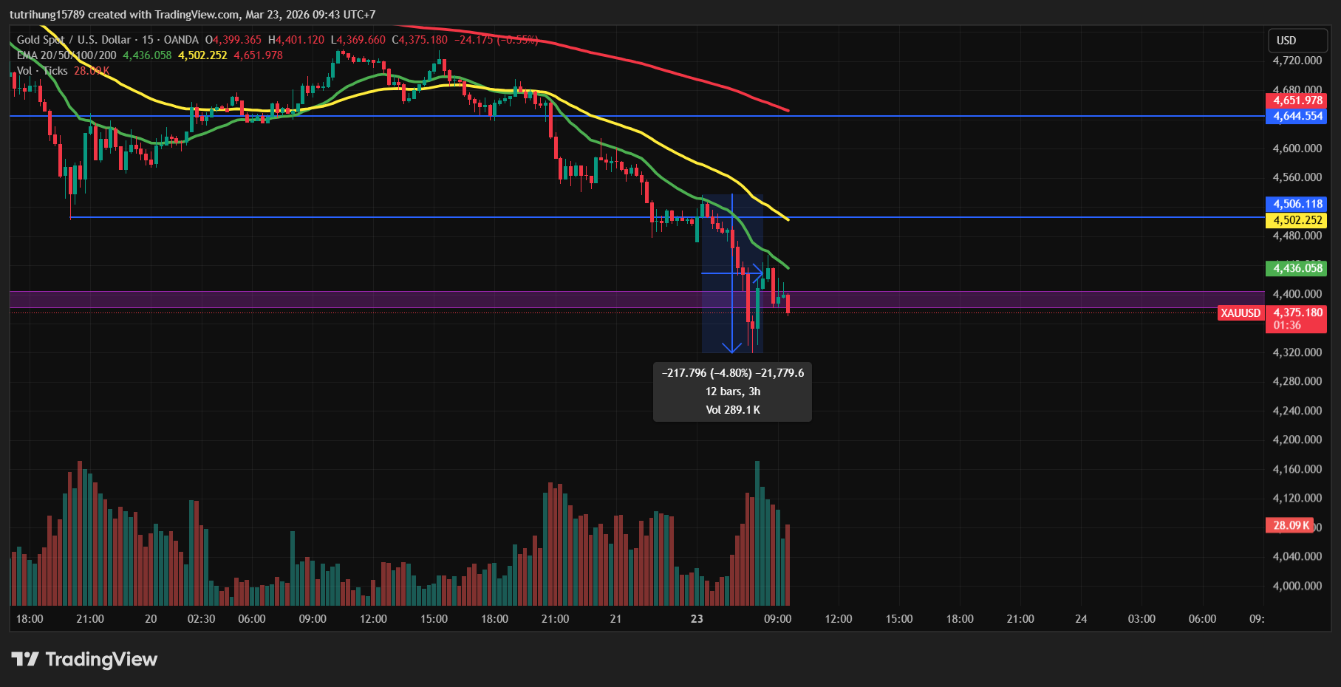
Task: Click the TradingView logo at bottom left
Action: [84, 659]
